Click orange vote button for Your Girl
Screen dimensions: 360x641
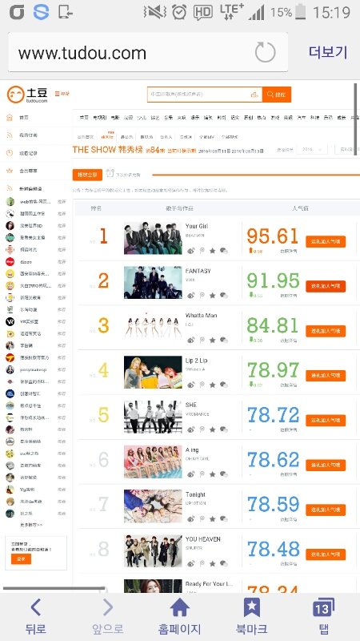pos(326,242)
